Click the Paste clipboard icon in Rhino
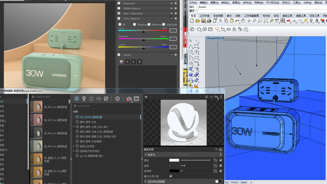327x184 pixels. click(232, 21)
